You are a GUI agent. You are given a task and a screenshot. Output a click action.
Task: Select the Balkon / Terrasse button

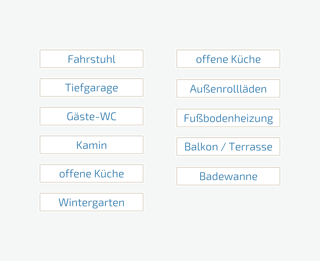tap(228, 147)
